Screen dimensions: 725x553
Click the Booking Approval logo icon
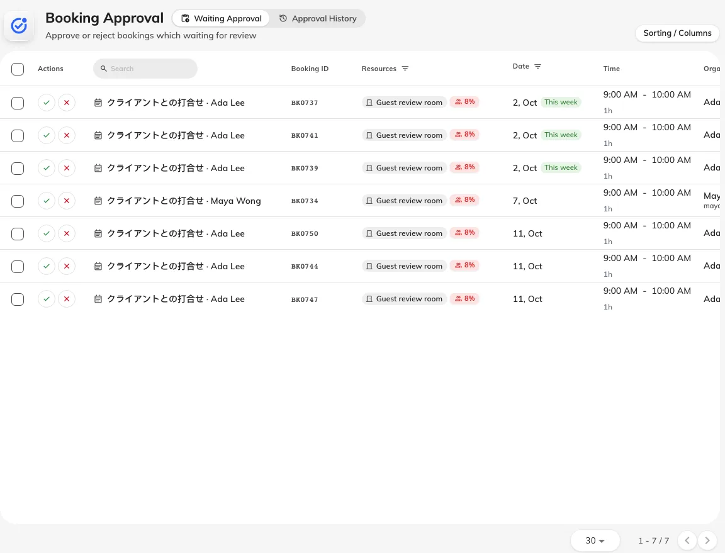click(19, 26)
